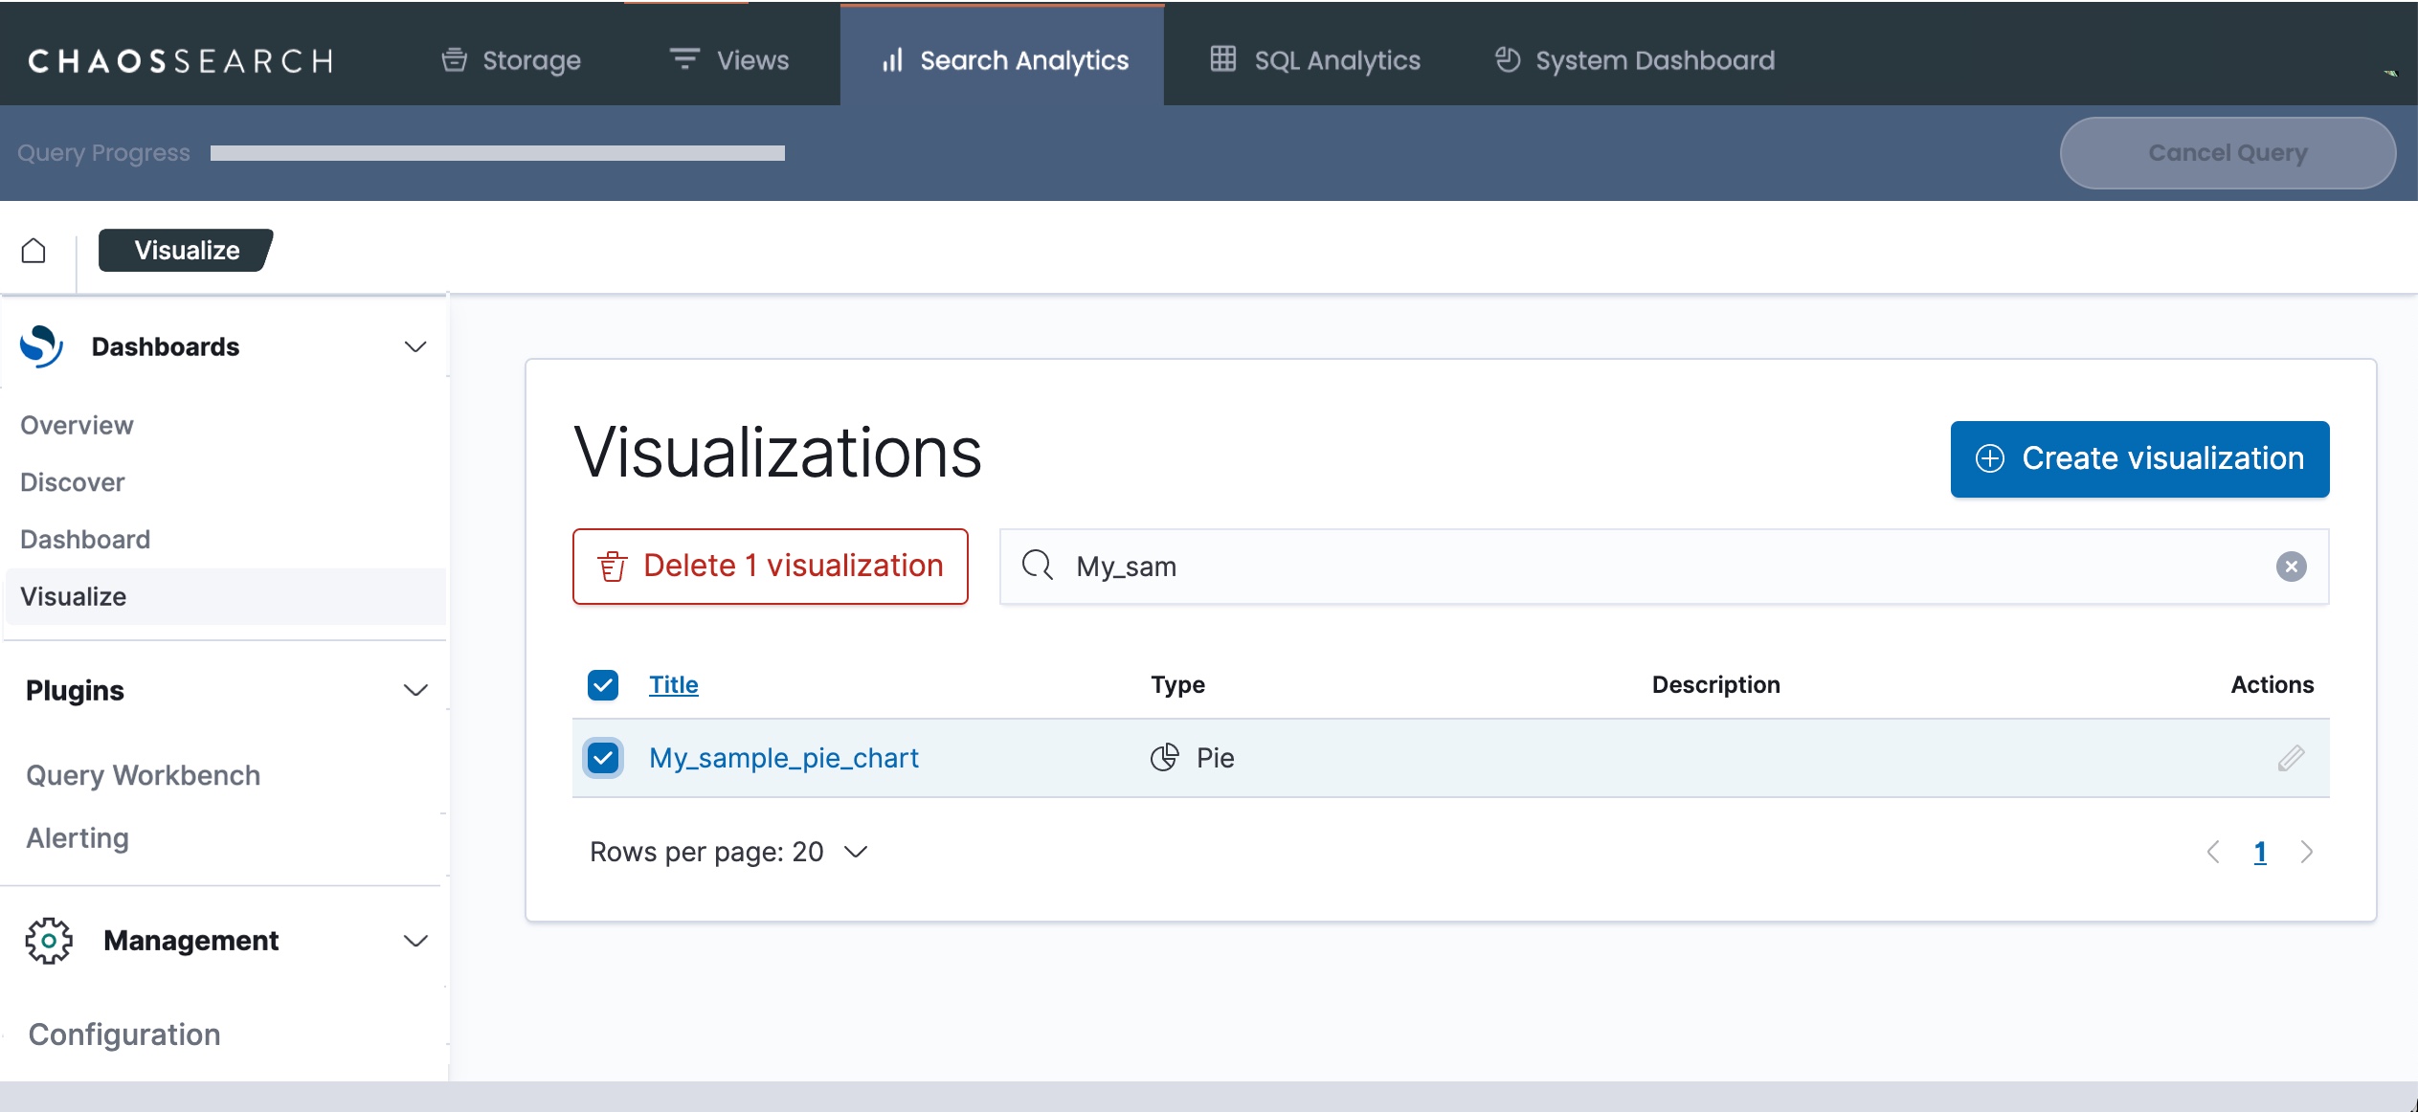This screenshot has height=1112, width=2418.
Task: Open the Storage tab
Action: pos(511,60)
